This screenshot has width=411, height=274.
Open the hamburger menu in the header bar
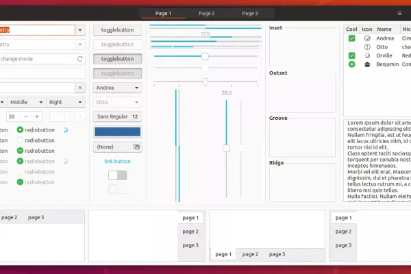click(399, 13)
